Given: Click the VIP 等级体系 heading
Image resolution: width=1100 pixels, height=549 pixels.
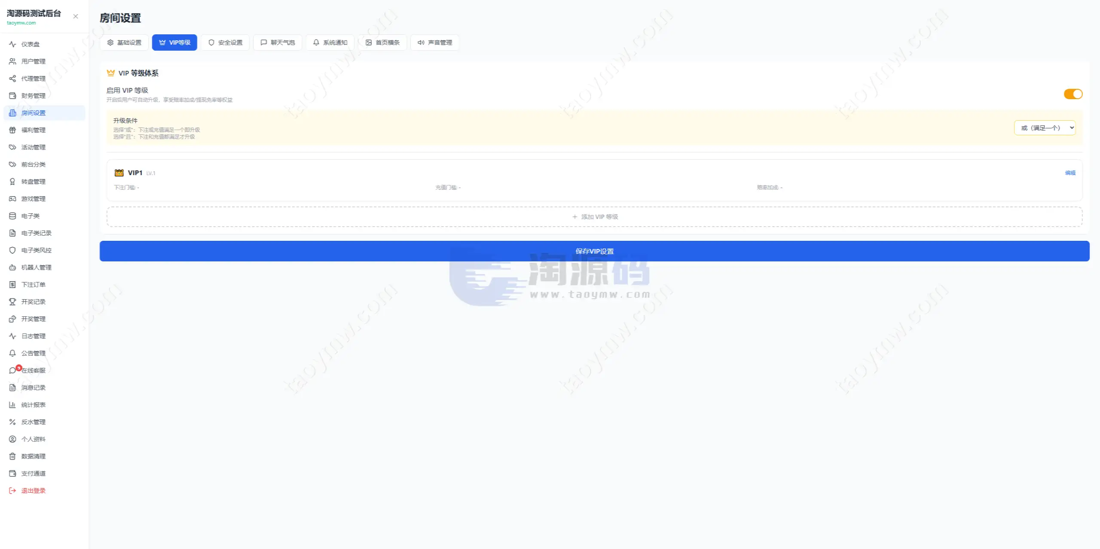Looking at the screenshot, I should tap(138, 73).
